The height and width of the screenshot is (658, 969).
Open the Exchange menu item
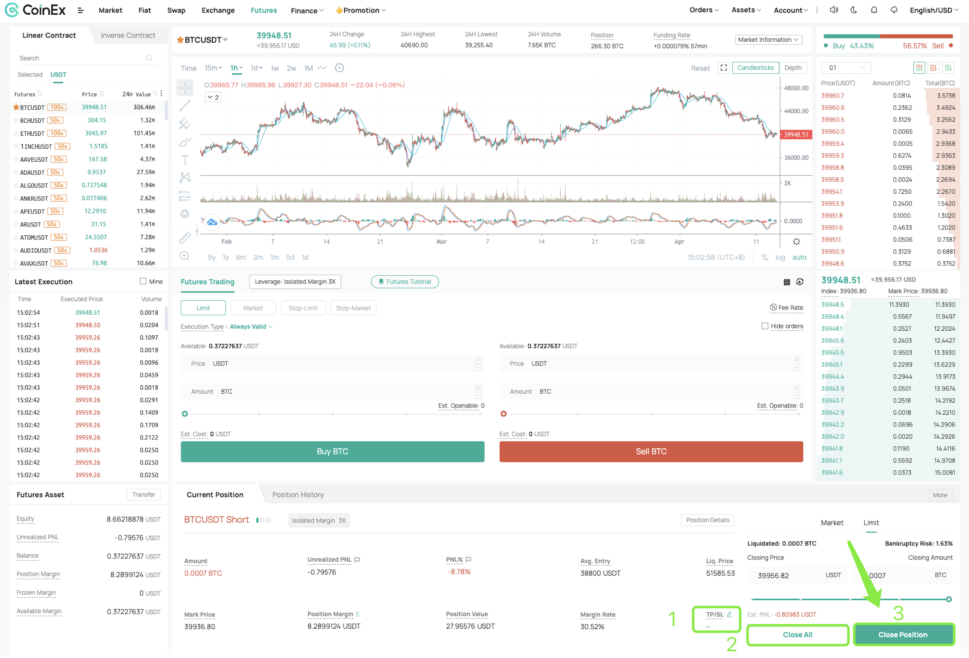point(218,11)
